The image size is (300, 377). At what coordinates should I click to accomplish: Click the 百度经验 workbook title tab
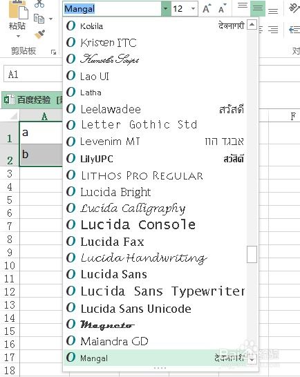click(34, 100)
